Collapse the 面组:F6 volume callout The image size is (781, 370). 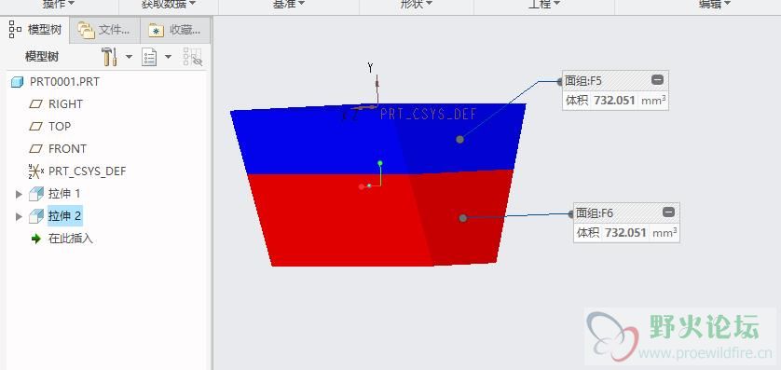(x=668, y=212)
